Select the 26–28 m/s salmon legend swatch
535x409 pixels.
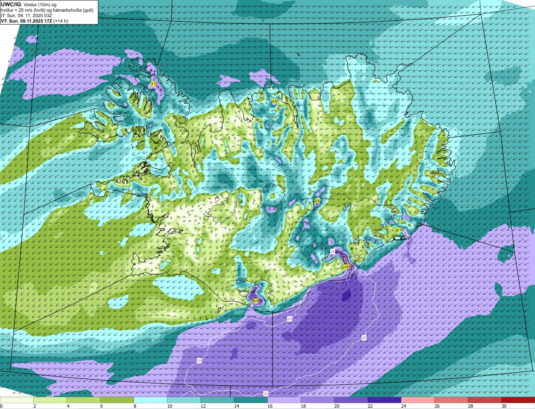(x=452, y=400)
